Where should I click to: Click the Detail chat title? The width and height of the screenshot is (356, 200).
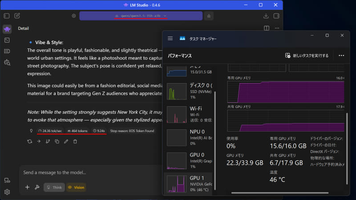coord(24,28)
